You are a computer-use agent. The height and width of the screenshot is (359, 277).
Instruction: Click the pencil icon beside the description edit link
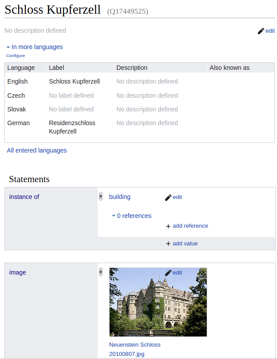pos(261,31)
